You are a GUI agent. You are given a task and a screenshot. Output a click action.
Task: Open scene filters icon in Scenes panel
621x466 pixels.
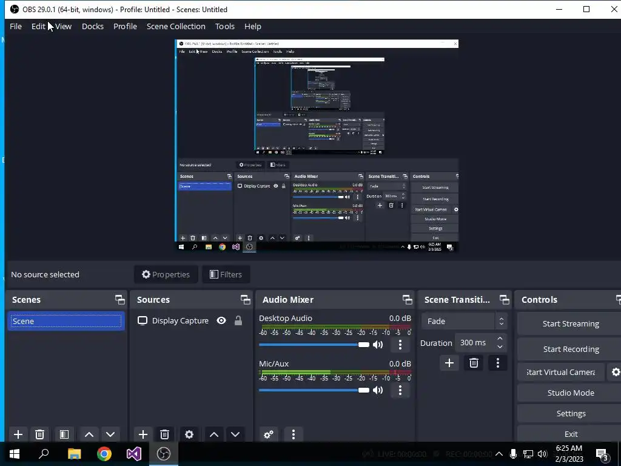coord(64,434)
